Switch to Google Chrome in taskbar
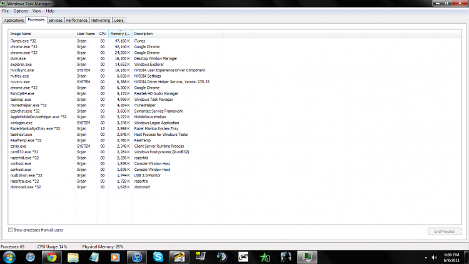This screenshot has width=469, height=264. click(52, 257)
